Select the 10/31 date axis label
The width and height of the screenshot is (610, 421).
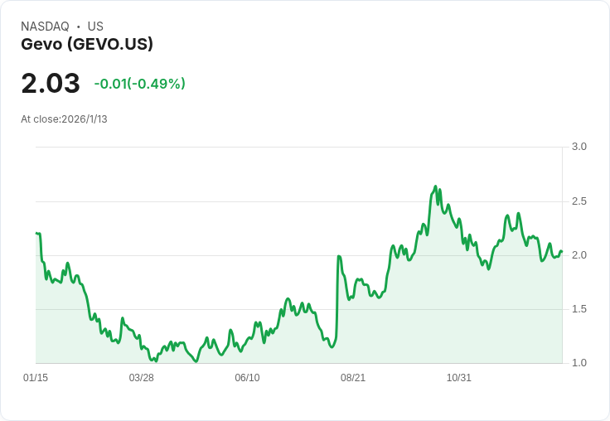click(459, 378)
